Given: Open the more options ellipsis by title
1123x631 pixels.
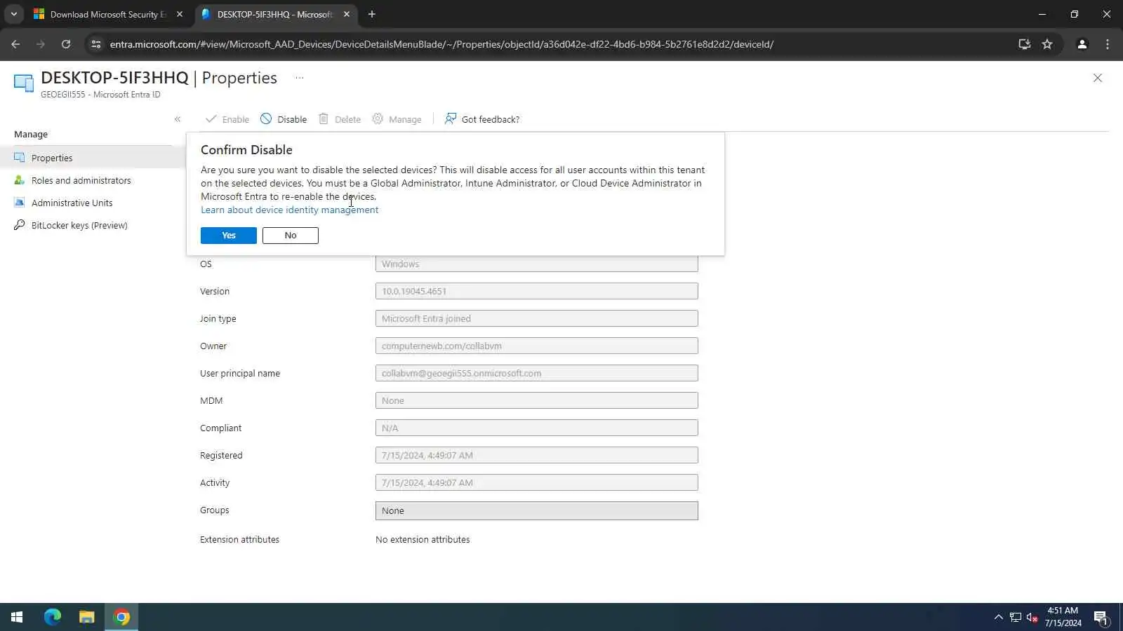Looking at the screenshot, I should tap(300, 78).
